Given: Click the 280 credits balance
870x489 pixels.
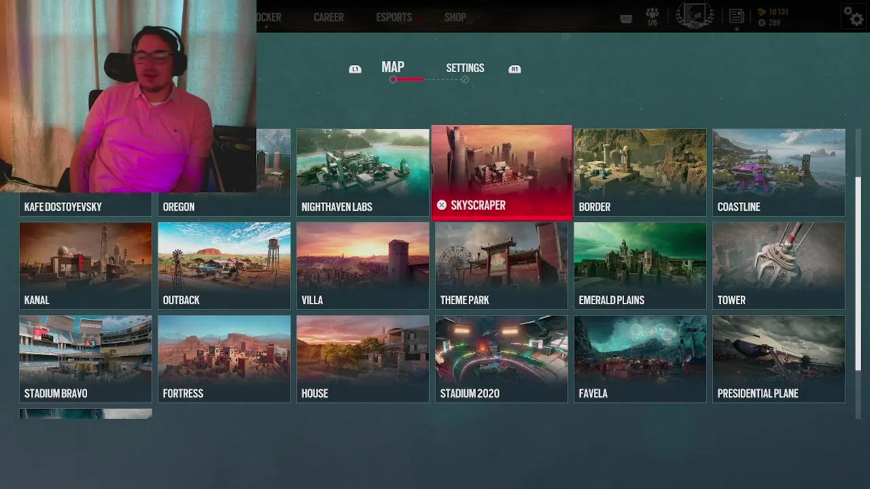Looking at the screenshot, I should pyautogui.click(x=774, y=23).
